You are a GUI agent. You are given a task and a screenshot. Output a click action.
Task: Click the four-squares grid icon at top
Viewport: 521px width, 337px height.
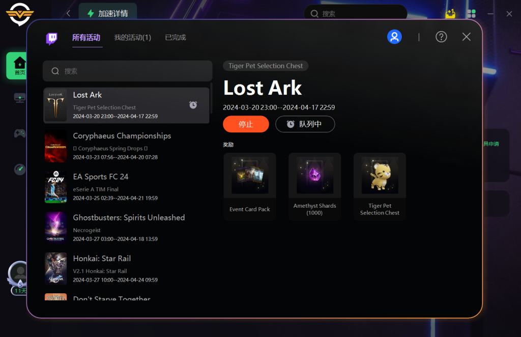click(472, 14)
